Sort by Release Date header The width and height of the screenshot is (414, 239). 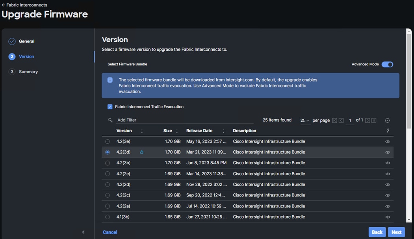pos(199,131)
